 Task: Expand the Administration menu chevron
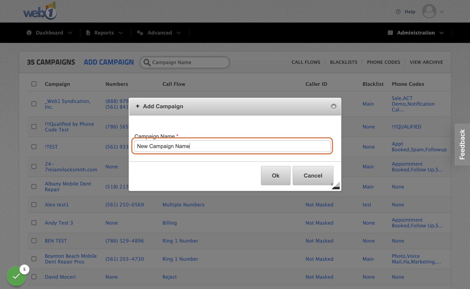click(x=442, y=33)
